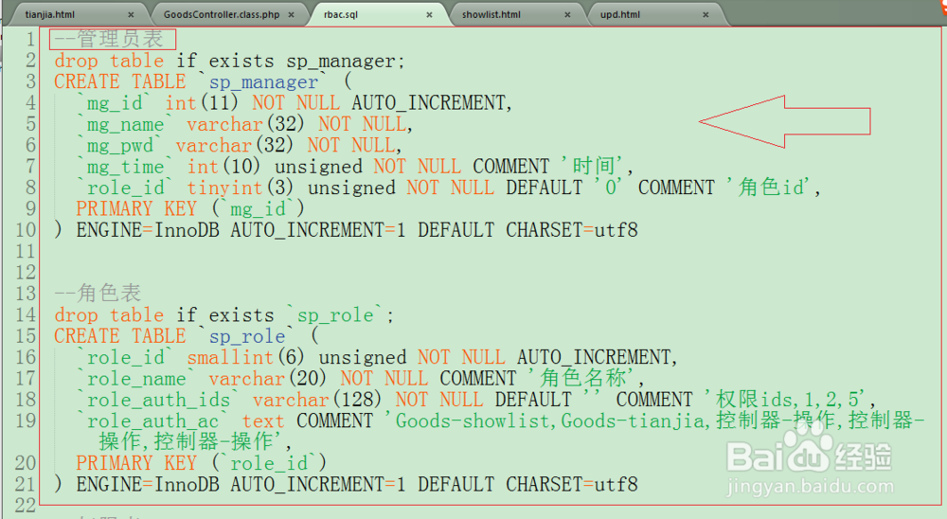The image size is (947, 519).
Task: Click line number 3 in the gutter
Action: pos(29,81)
